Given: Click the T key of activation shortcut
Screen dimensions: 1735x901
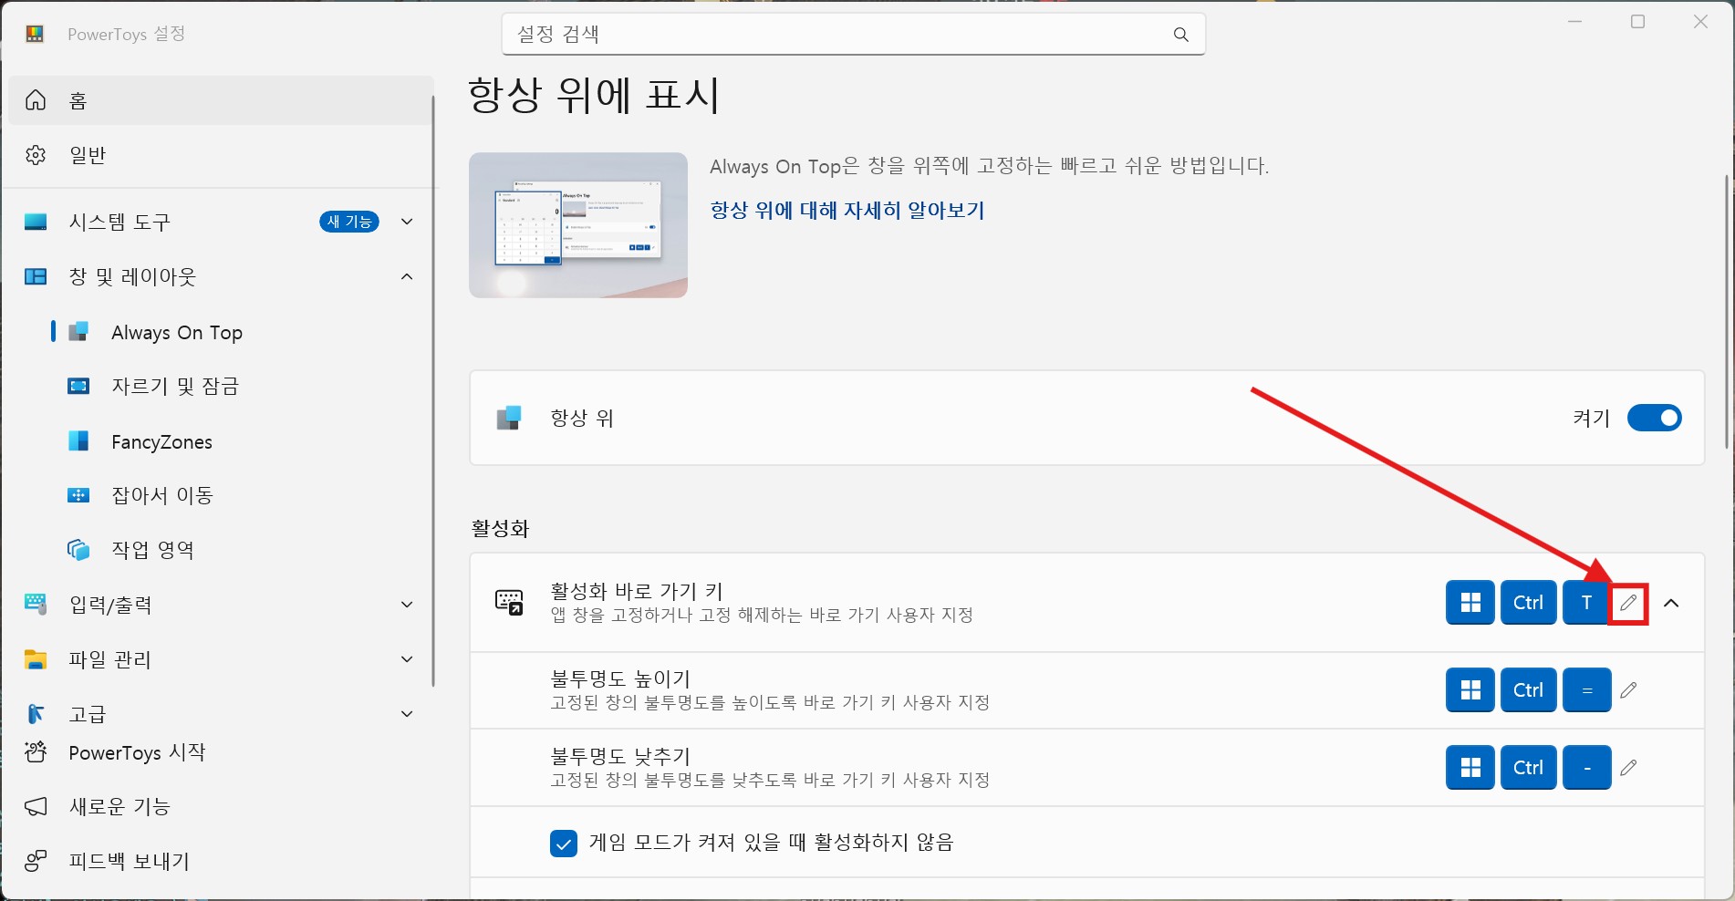Looking at the screenshot, I should pyautogui.click(x=1586, y=603).
